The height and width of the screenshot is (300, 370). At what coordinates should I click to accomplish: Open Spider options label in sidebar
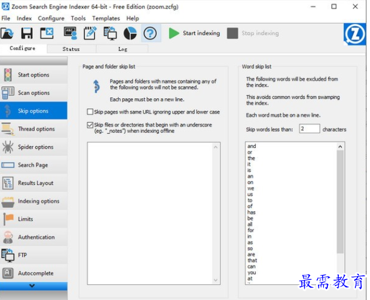36,147
